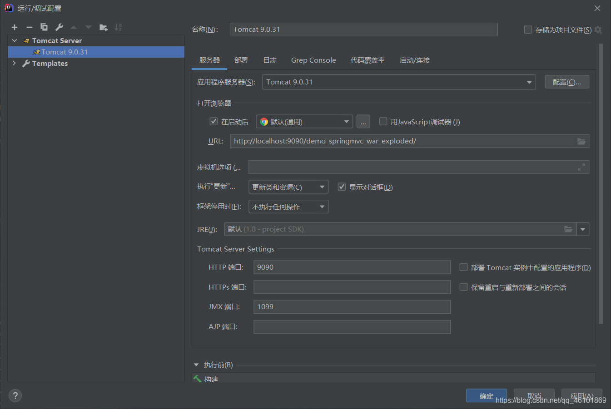The image size is (611, 409).
Task: Expand Templates tree node
Action: click(x=15, y=63)
